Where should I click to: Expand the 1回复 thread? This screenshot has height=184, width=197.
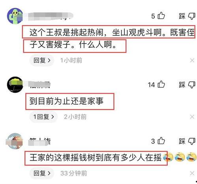[43, 117]
